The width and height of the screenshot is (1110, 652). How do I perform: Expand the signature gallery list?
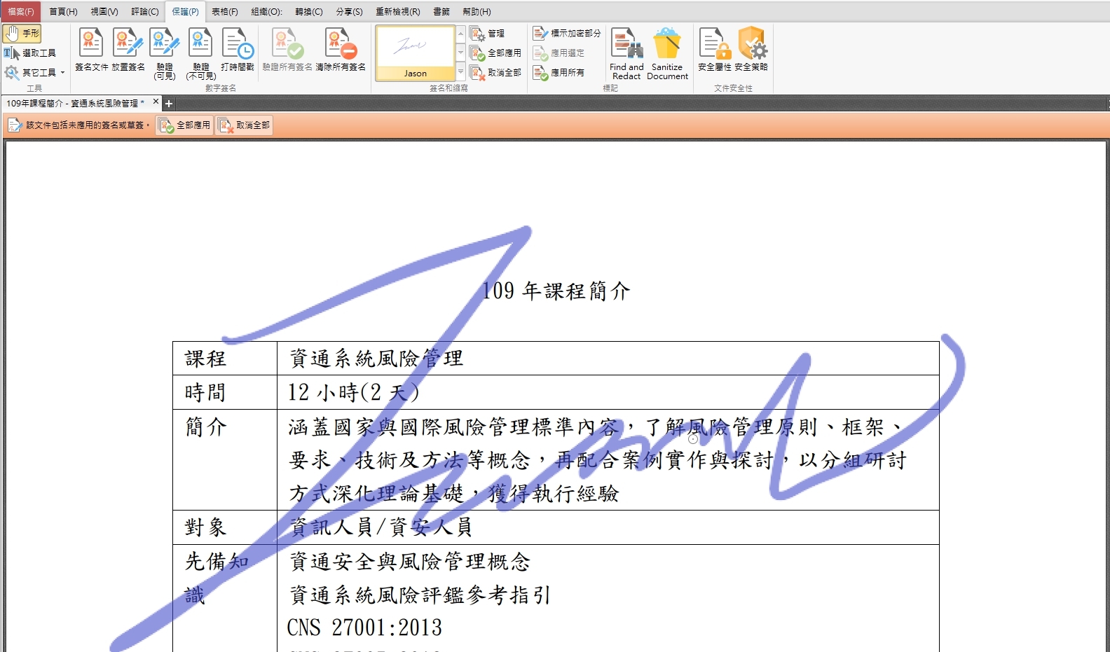460,72
